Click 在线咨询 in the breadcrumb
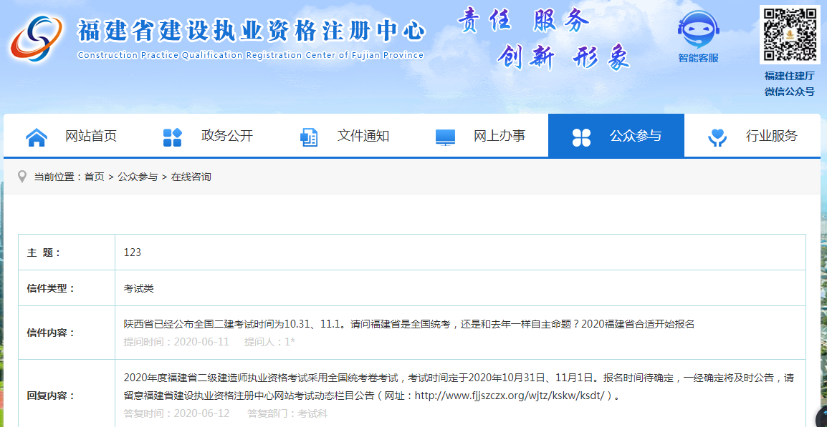The width and height of the screenshot is (827, 427). point(191,177)
